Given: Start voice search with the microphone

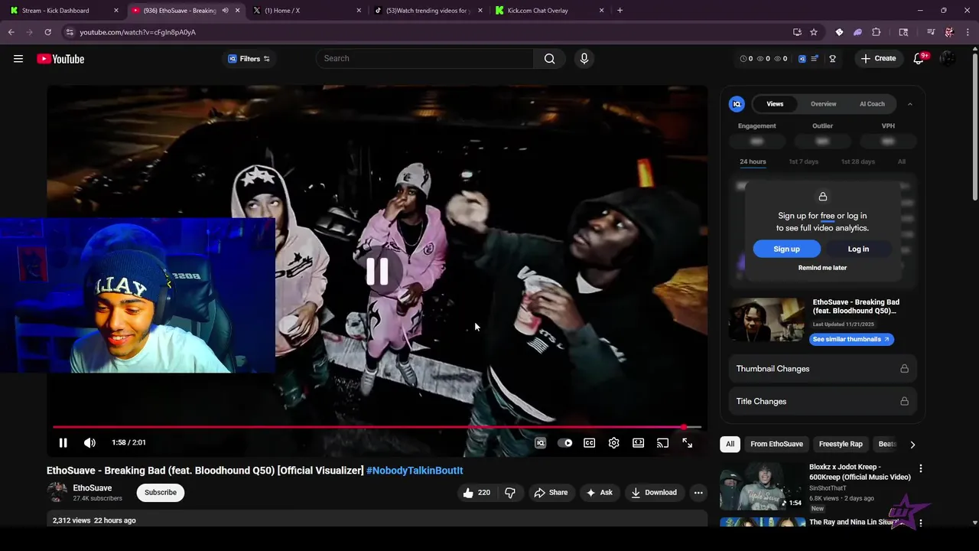Looking at the screenshot, I should click(584, 59).
